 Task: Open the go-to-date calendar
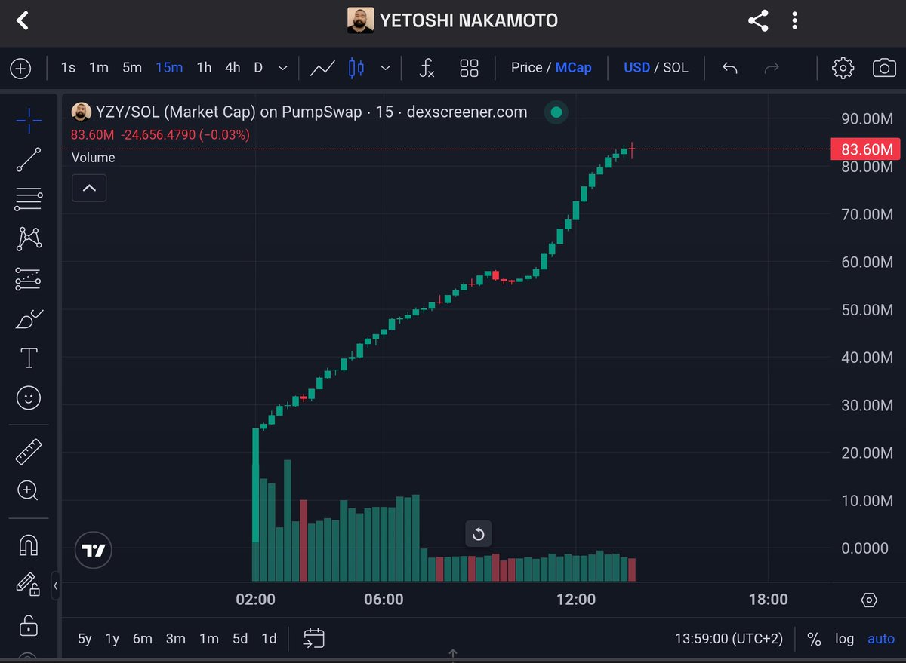tap(314, 639)
